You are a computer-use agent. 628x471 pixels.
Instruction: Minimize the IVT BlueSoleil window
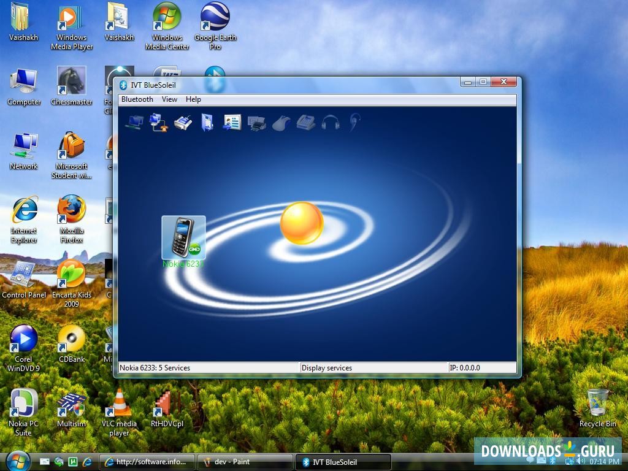467,82
